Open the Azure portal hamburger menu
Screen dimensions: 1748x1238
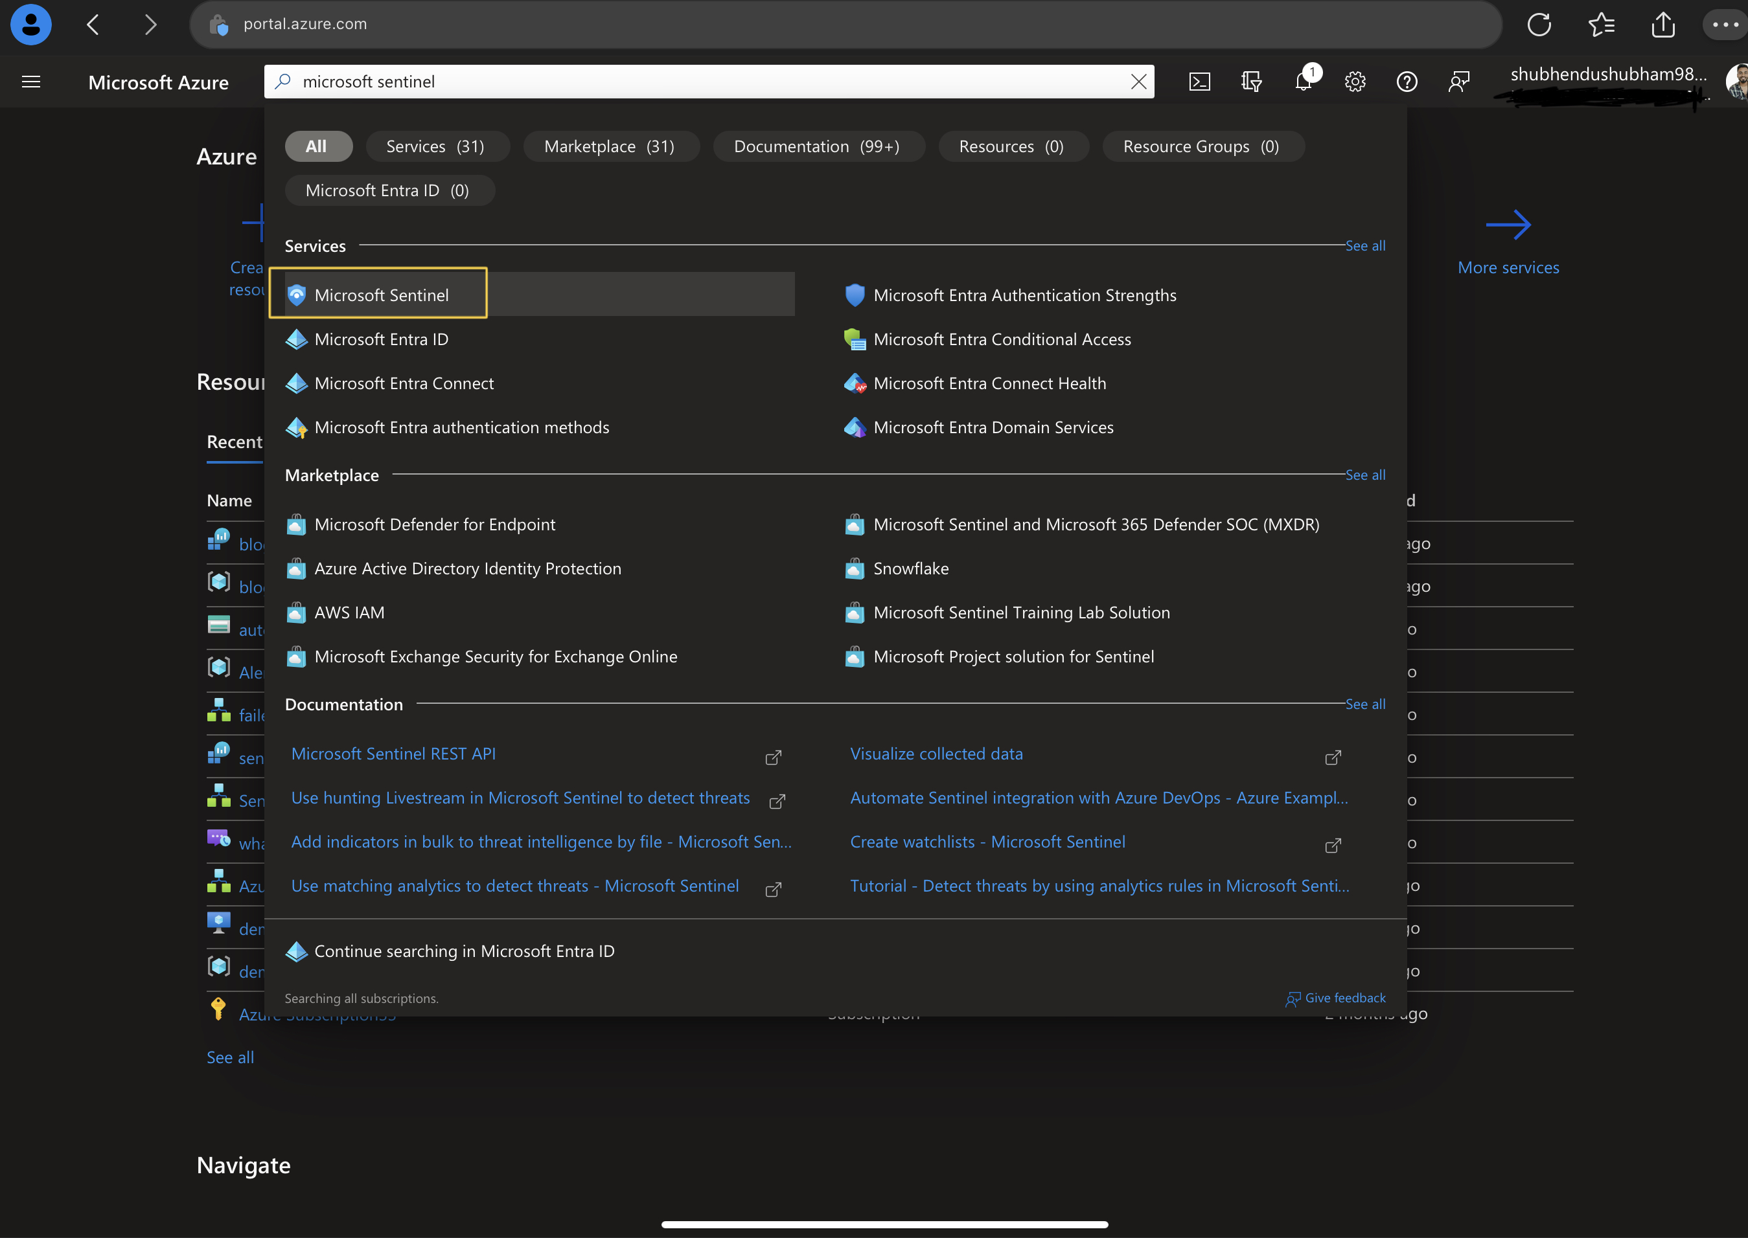pyautogui.click(x=31, y=82)
